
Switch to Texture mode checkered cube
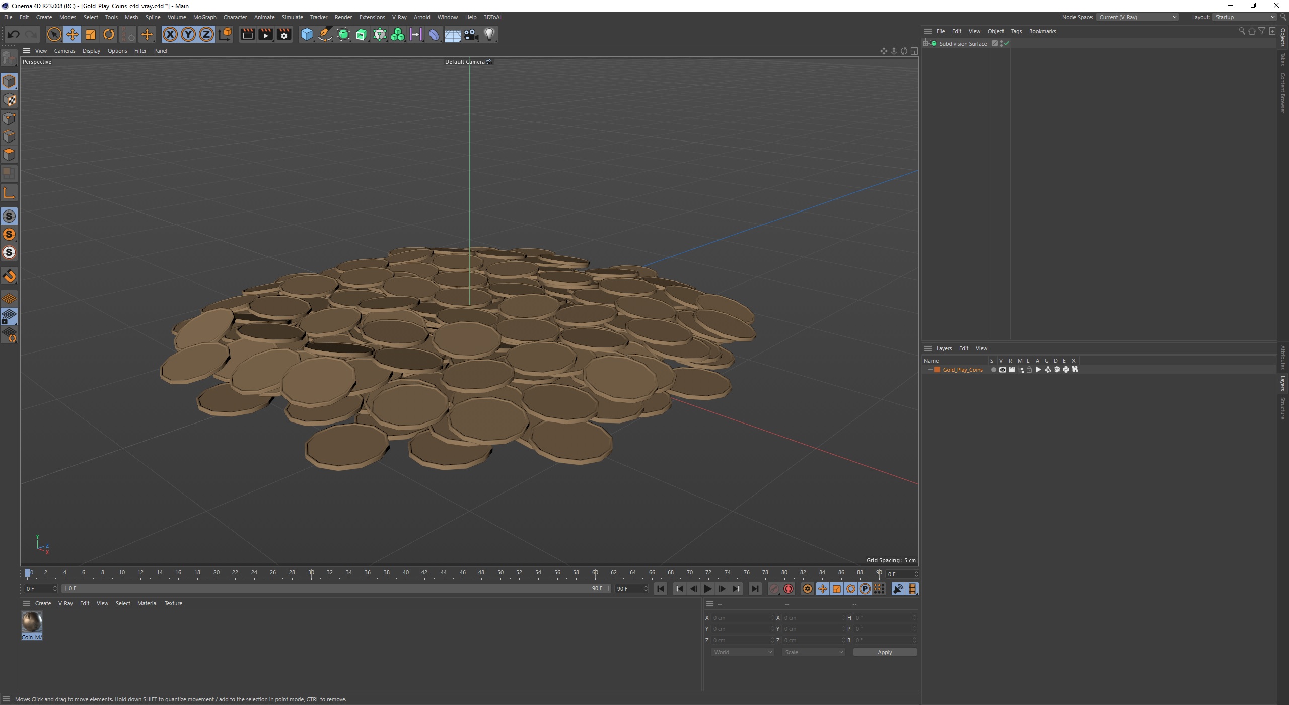pyautogui.click(x=9, y=100)
